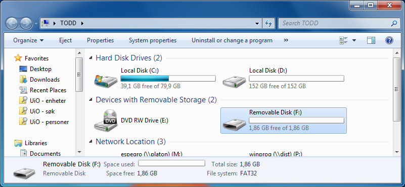Show more toolbar commands chevron
This screenshot has height=187, width=405.
click(x=286, y=40)
